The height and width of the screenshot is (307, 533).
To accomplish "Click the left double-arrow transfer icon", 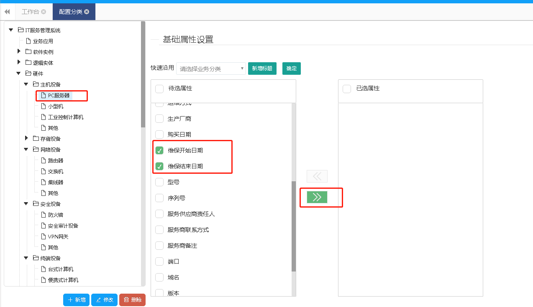I will click(x=317, y=176).
